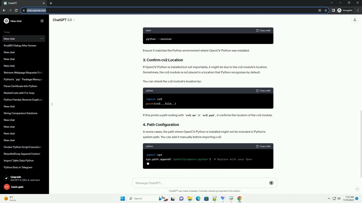
Task: Copy code of the cv2.__file__ python block
Action: click(x=263, y=91)
